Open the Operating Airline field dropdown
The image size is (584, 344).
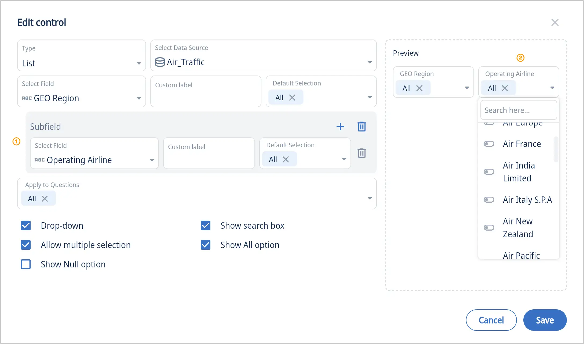click(x=152, y=160)
